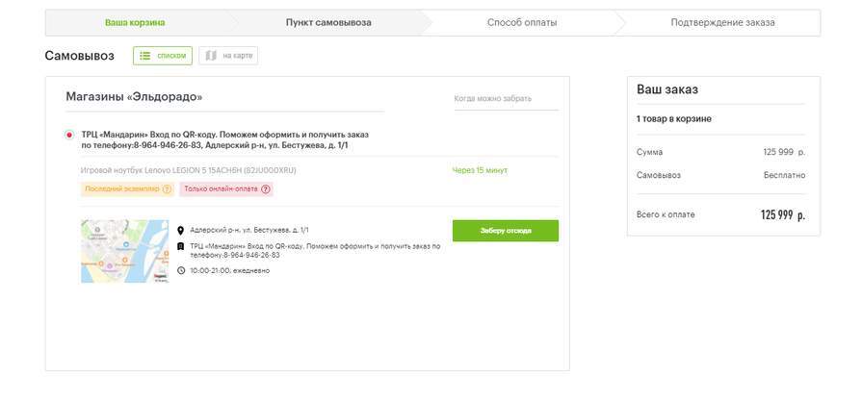Open the store map thumbnail
Viewport: 862px width, 401px height.
124,251
